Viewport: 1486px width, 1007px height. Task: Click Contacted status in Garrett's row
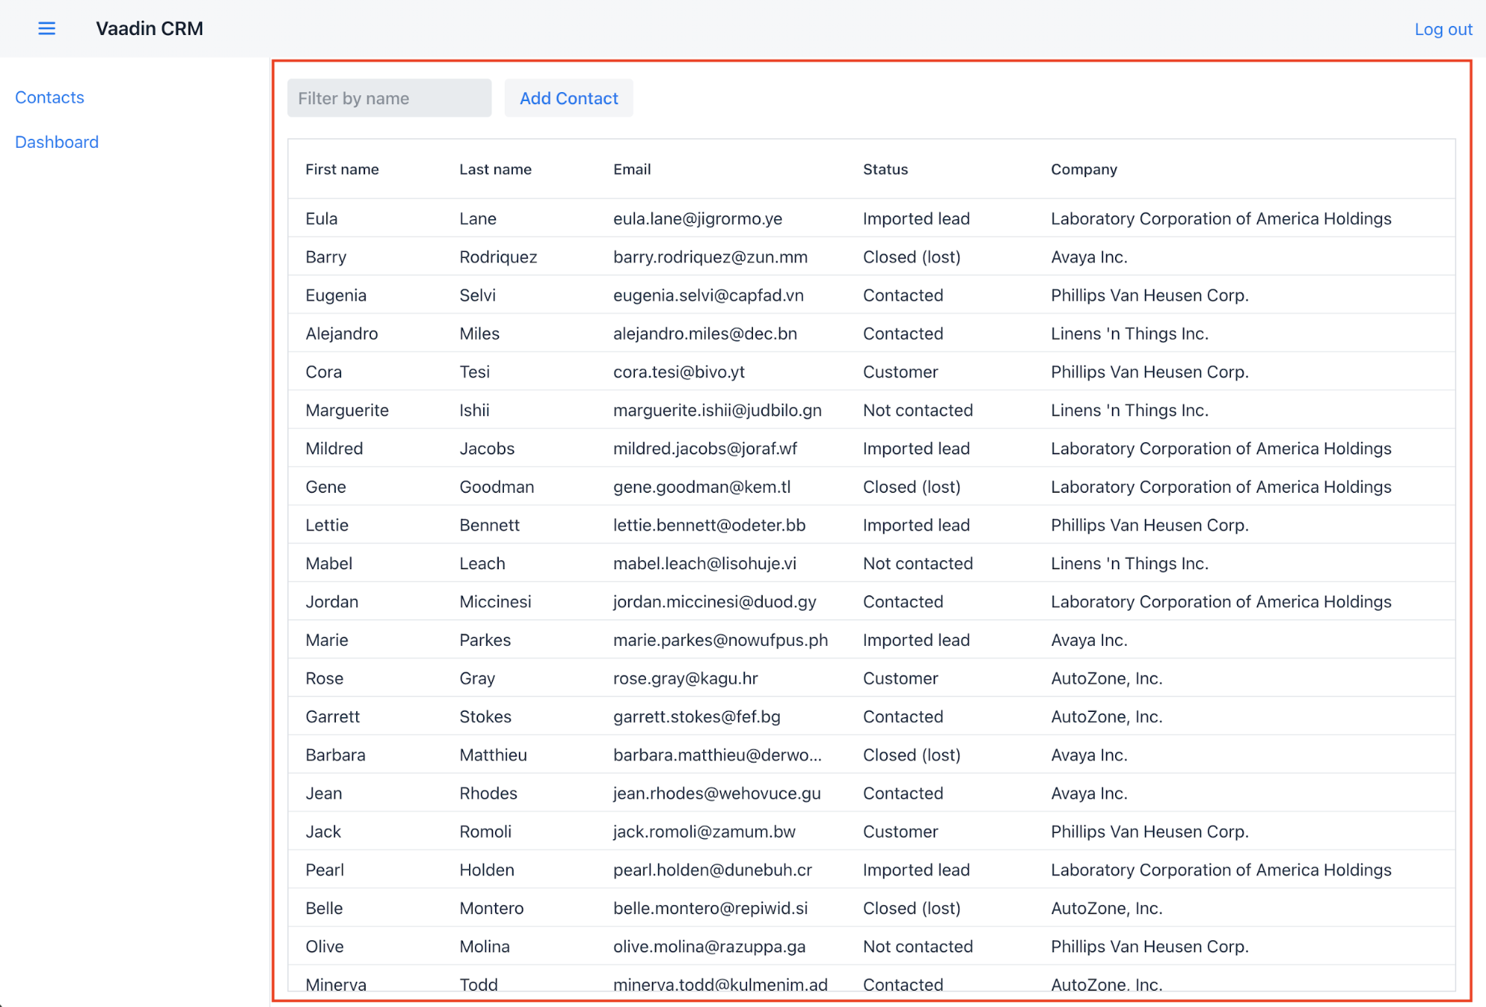[x=902, y=716]
